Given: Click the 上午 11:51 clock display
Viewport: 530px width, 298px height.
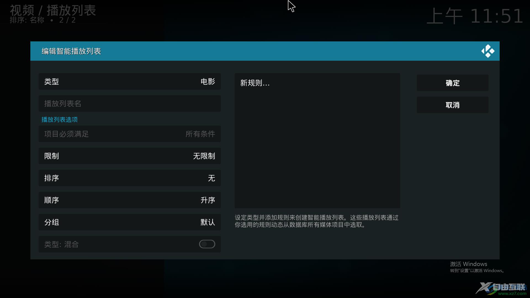Looking at the screenshot, I should (x=475, y=16).
